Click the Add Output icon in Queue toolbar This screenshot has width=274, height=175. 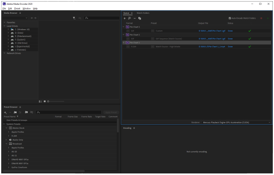click(x=129, y=18)
